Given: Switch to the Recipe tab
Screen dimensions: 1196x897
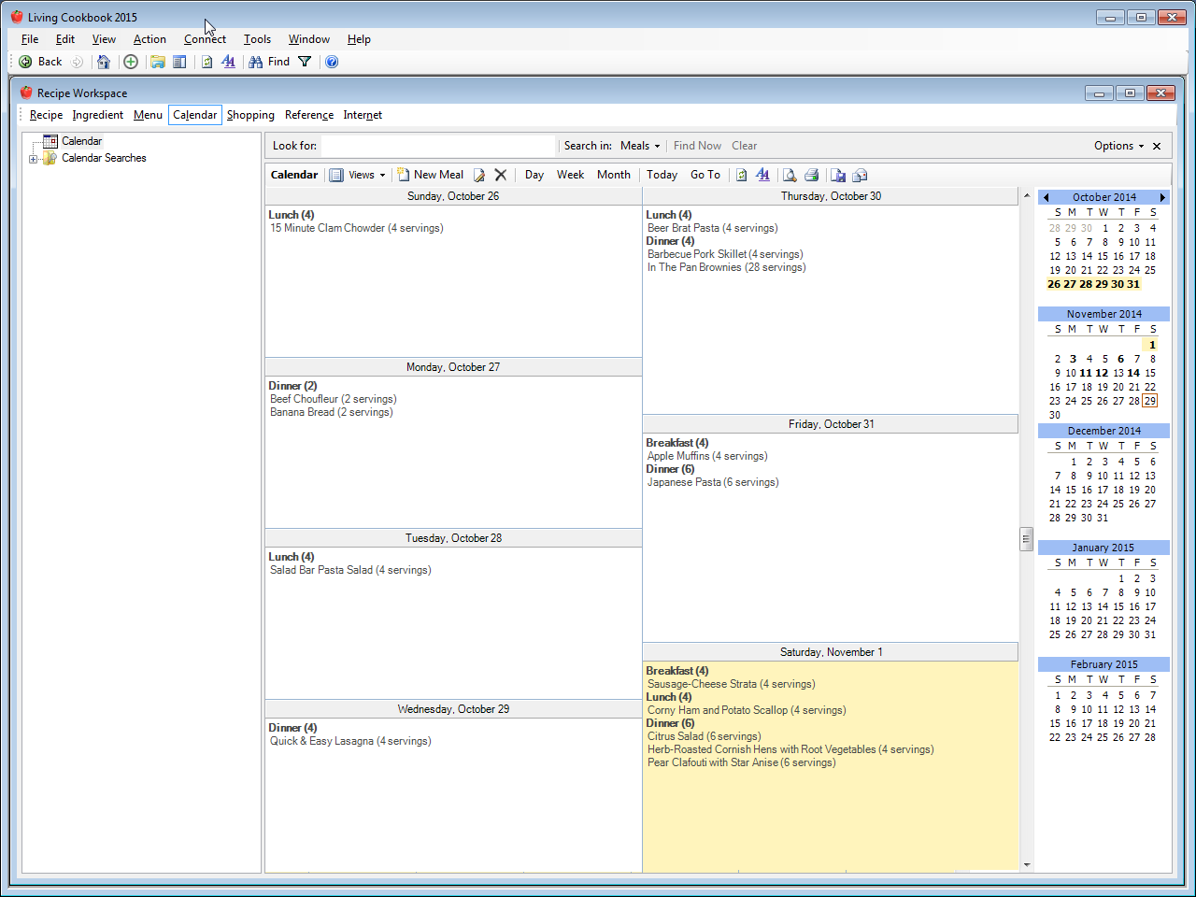Looking at the screenshot, I should click(47, 115).
